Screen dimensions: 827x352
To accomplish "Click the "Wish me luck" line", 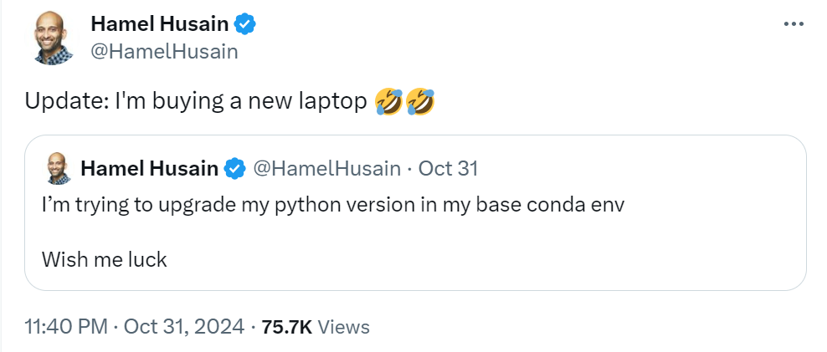I will point(105,259).
